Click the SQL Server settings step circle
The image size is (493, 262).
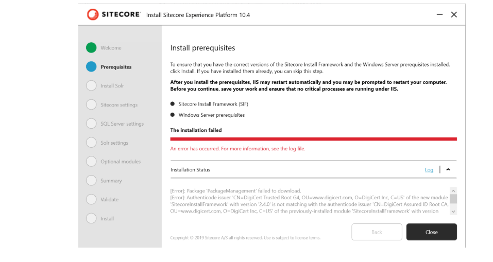tap(91, 124)
